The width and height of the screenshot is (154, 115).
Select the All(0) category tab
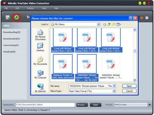coord(14,26)
